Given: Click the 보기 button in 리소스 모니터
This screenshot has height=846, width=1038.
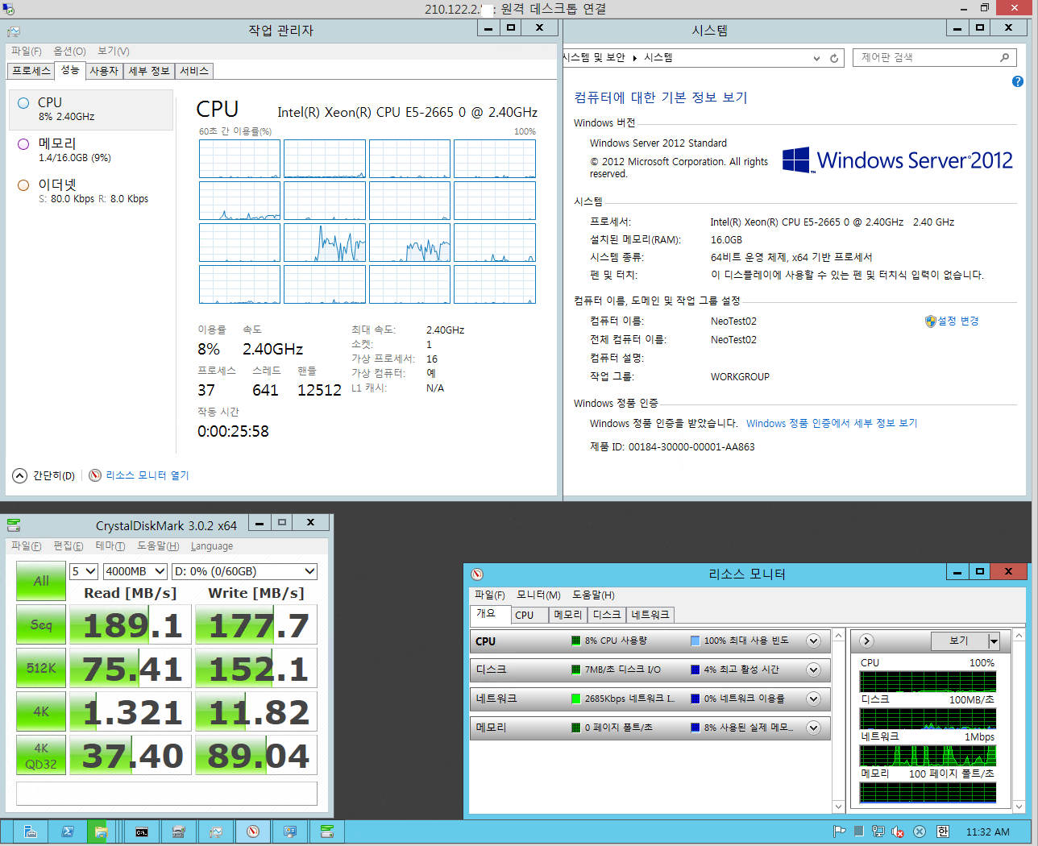Looking at the screenshot, I should (959, 641).
